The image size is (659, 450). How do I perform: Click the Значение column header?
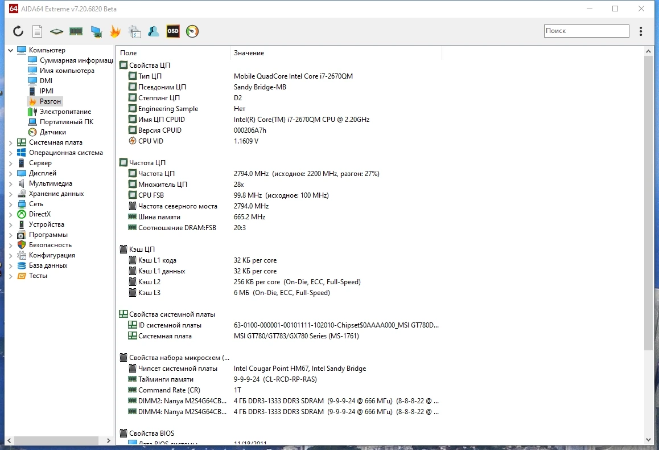[x=336, y=53]
